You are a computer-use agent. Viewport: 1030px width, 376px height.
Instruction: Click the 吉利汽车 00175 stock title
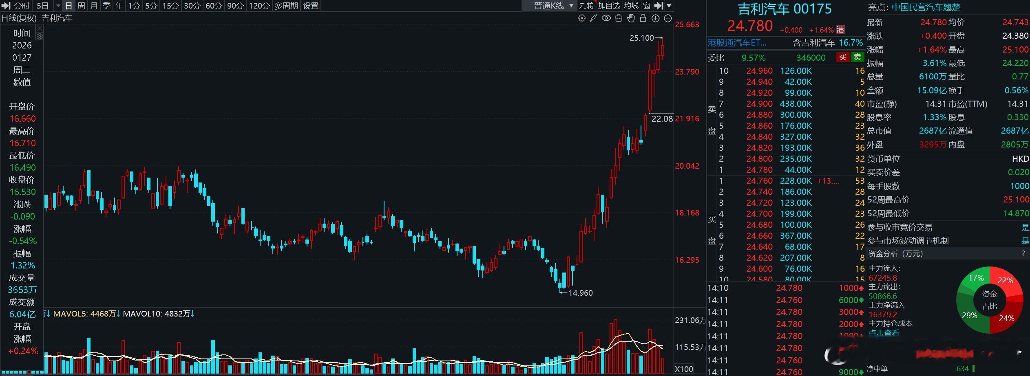(785, 9)
